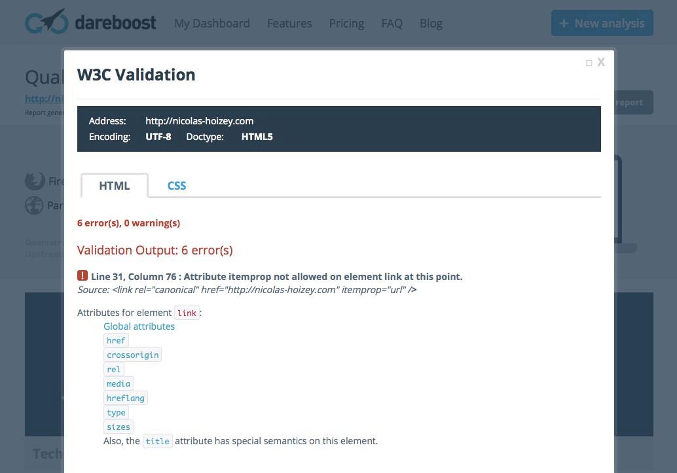Maximize the W3C Validation dialog using the square icon
Screen dimensions: 677x473
[x=589, y=63]
